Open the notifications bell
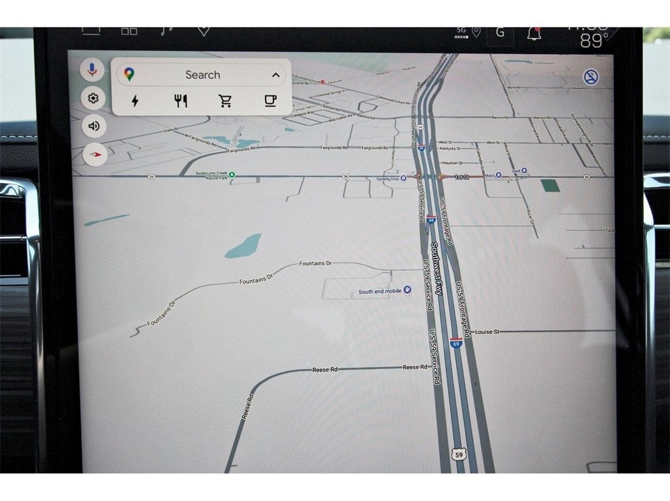This screenshot has height=501, width=670. click(x=535, y=33)
